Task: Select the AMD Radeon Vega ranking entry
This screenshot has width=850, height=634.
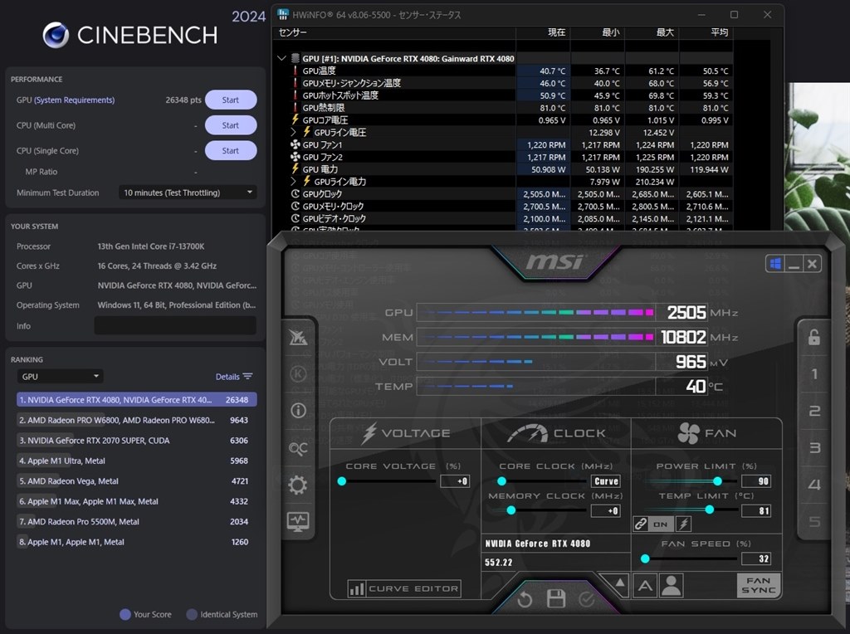Action: tap(137, 481)
